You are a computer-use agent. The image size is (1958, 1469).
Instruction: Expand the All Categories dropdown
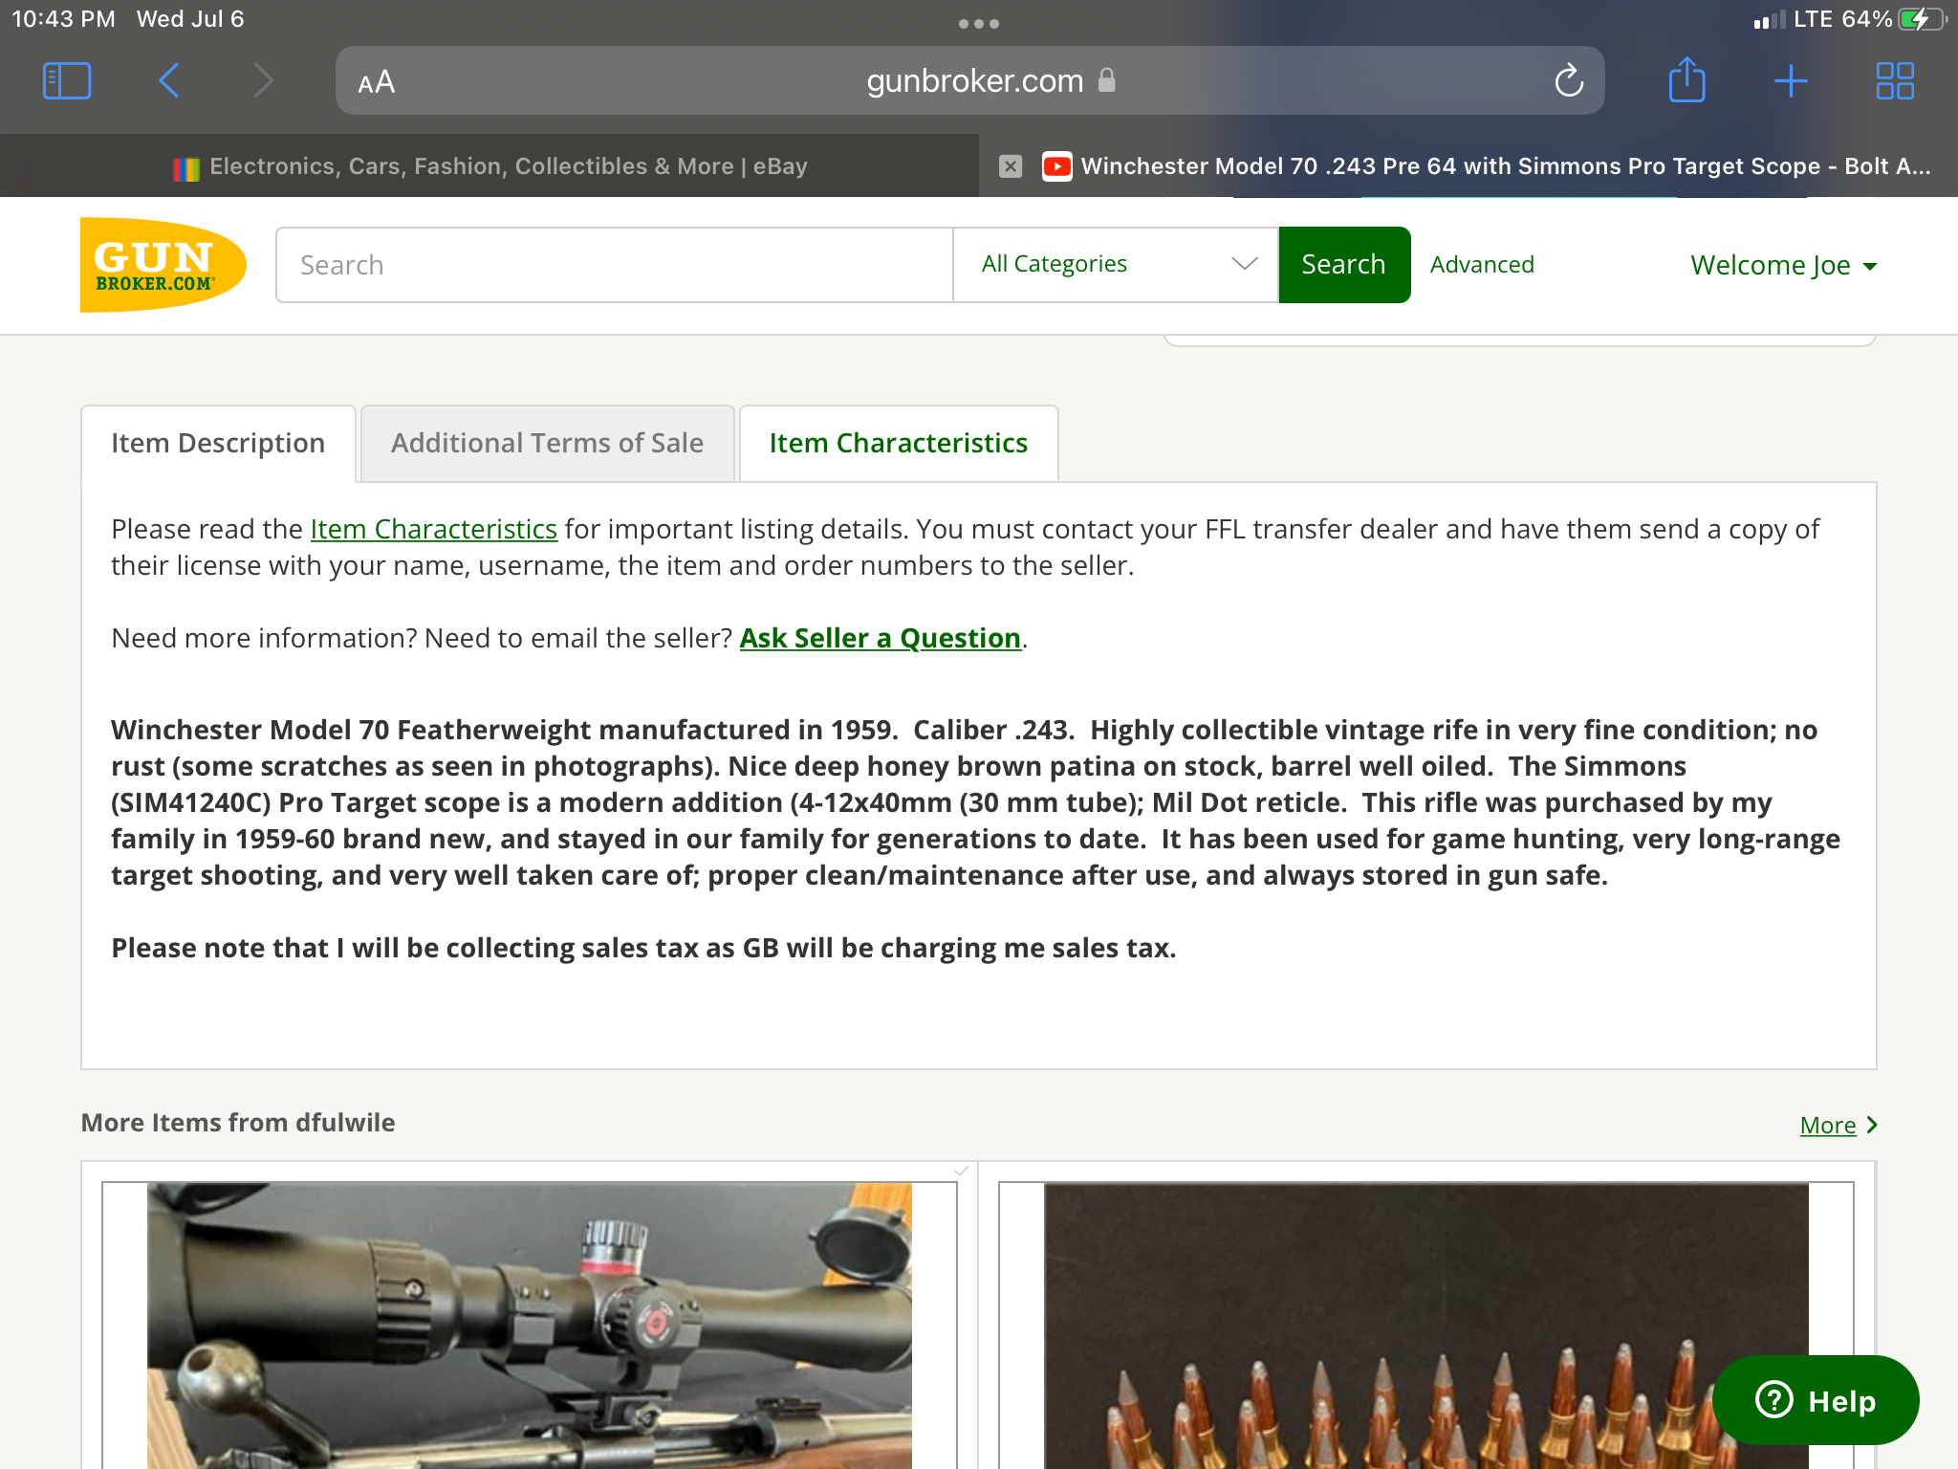point(1116,265)
